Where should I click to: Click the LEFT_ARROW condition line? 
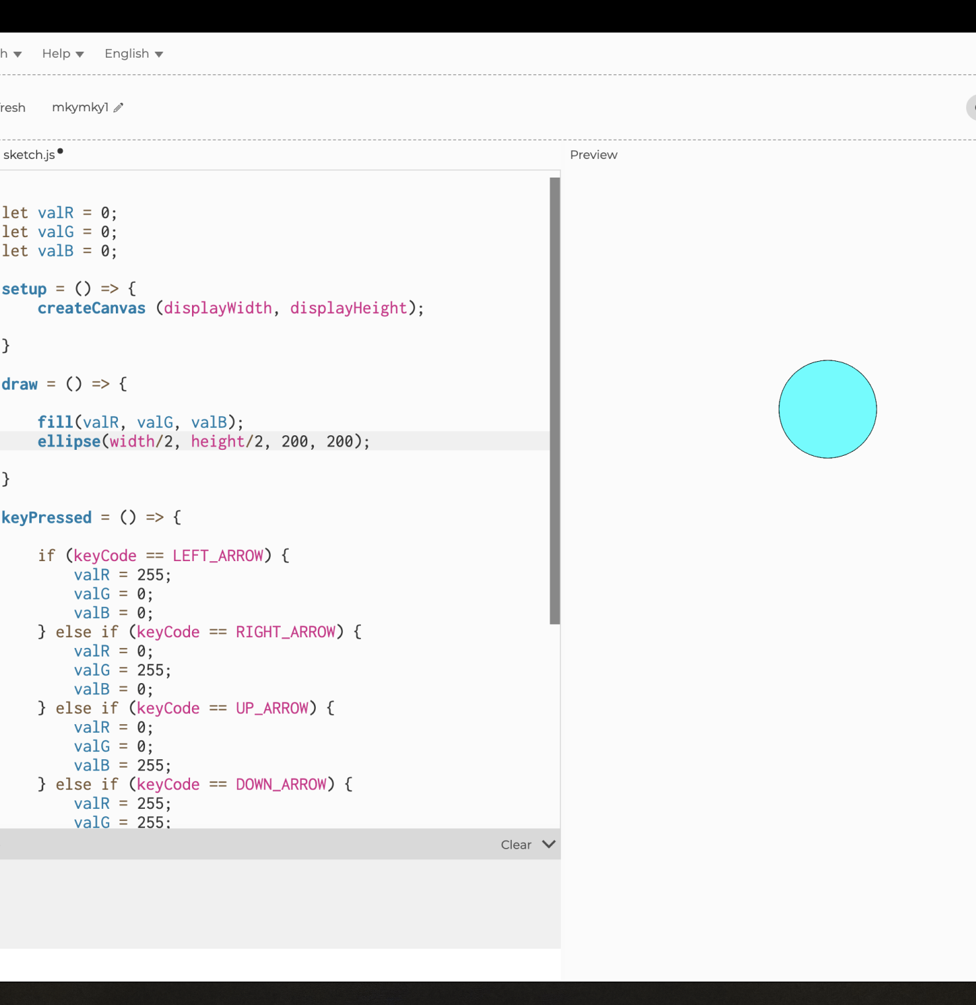coord(164,556)
